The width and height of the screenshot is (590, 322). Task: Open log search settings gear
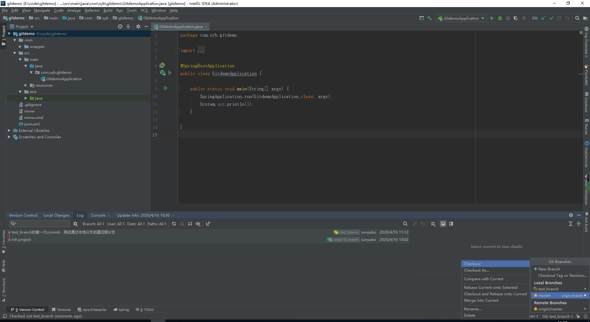(75, 224)
